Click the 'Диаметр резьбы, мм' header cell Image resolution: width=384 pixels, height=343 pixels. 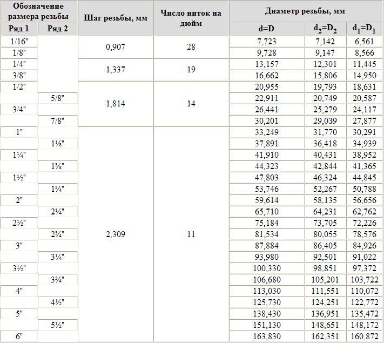point(305,11)
